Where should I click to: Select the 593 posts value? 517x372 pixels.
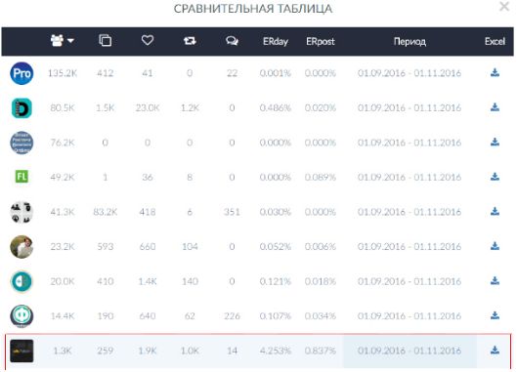click(x=106, y=246)
